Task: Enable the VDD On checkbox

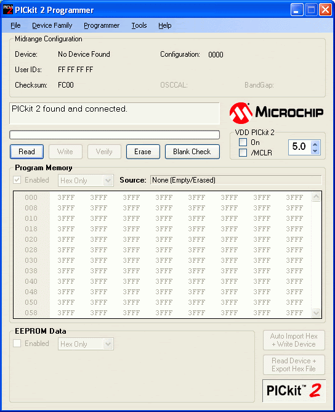Action: coord(243,142)
